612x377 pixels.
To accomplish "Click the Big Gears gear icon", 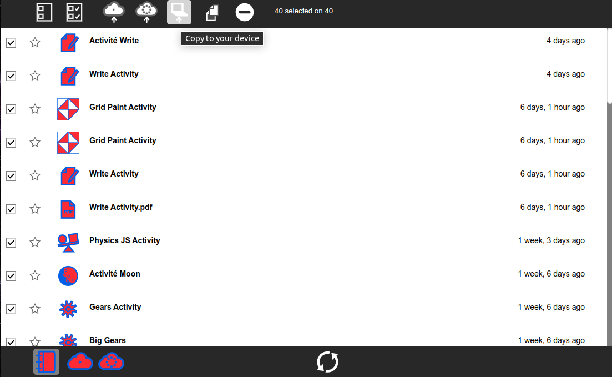I will [68, 340].
